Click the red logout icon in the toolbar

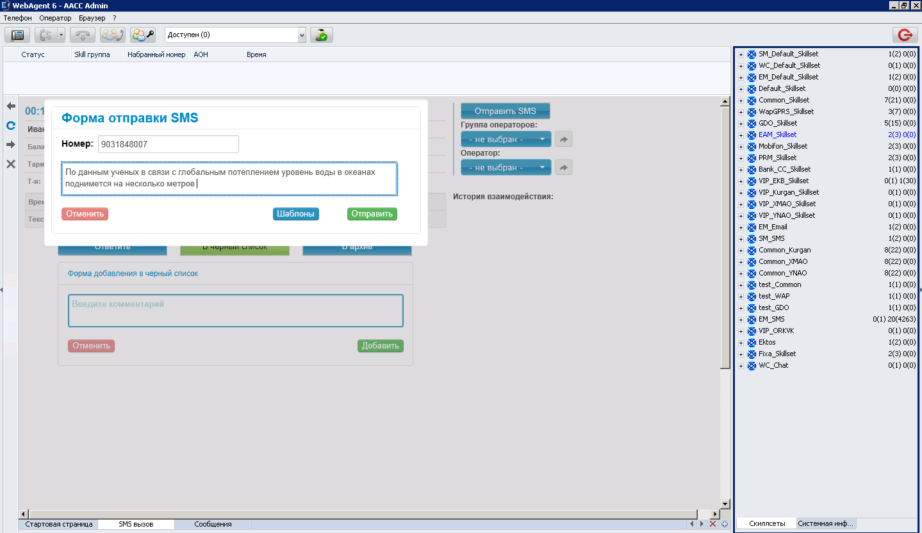(x=905, y=35)
